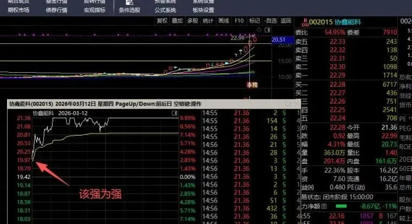Click the 统计 statistics toolbar button
Screen dimensions: 412x224
208,21
